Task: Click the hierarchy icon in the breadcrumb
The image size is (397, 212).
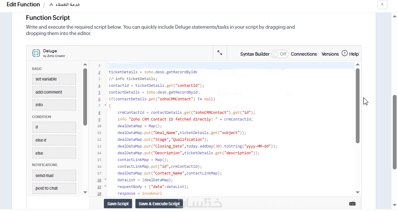Action: click(51, 5)
